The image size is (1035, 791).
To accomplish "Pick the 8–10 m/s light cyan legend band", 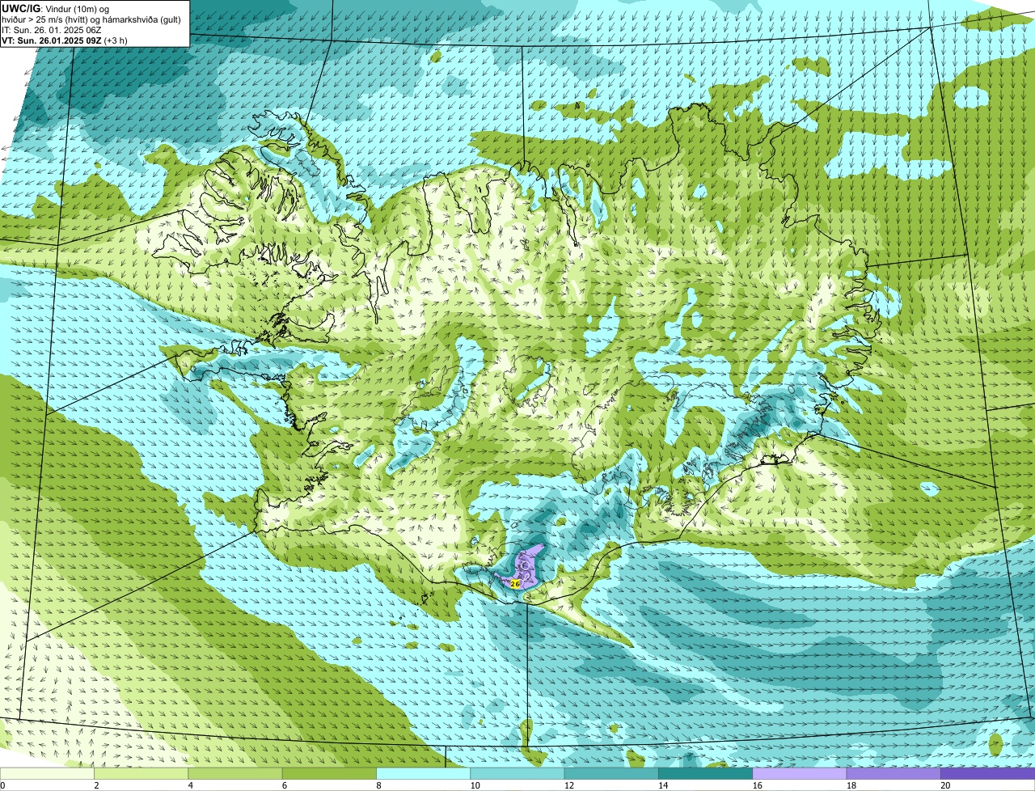I will tap(423, 773).
